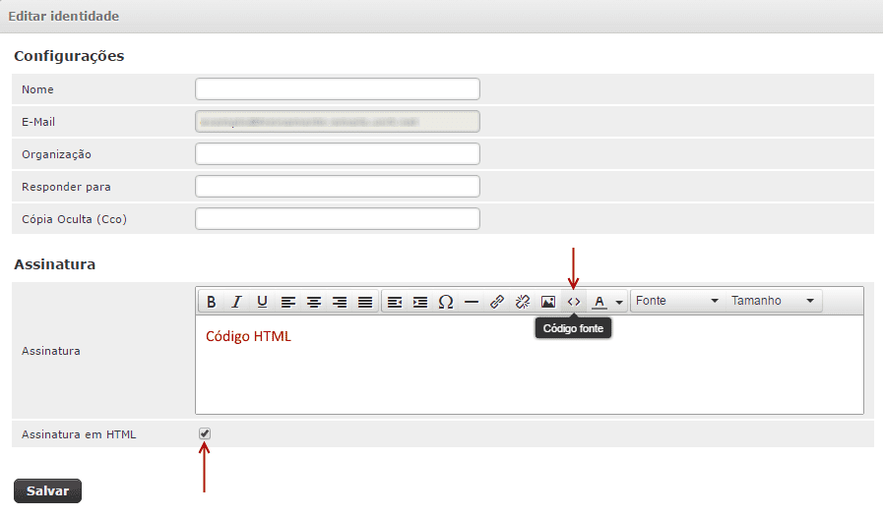Increase indent of signature text

pyautogui.click(x=420, y=302)
